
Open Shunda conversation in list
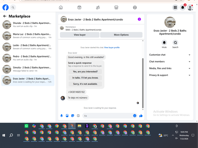click(x=28, y=25)
